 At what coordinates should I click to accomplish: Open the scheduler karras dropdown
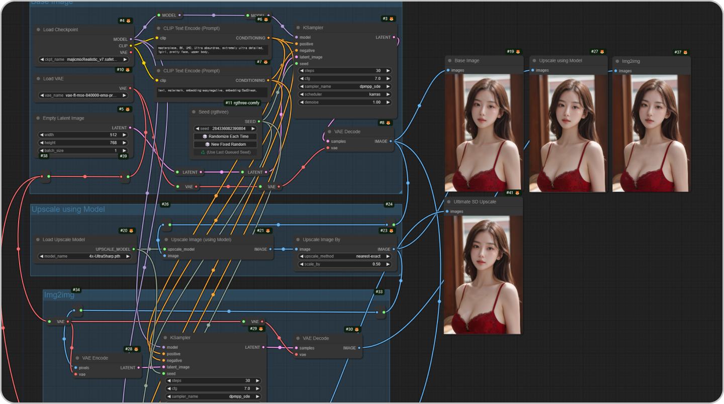point(345,94)
